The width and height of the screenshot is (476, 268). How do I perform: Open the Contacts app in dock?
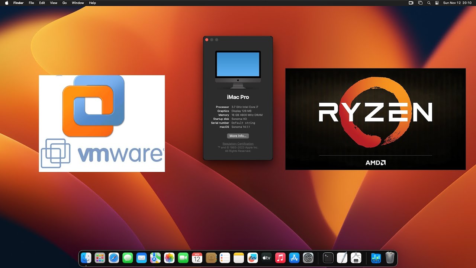211,258
